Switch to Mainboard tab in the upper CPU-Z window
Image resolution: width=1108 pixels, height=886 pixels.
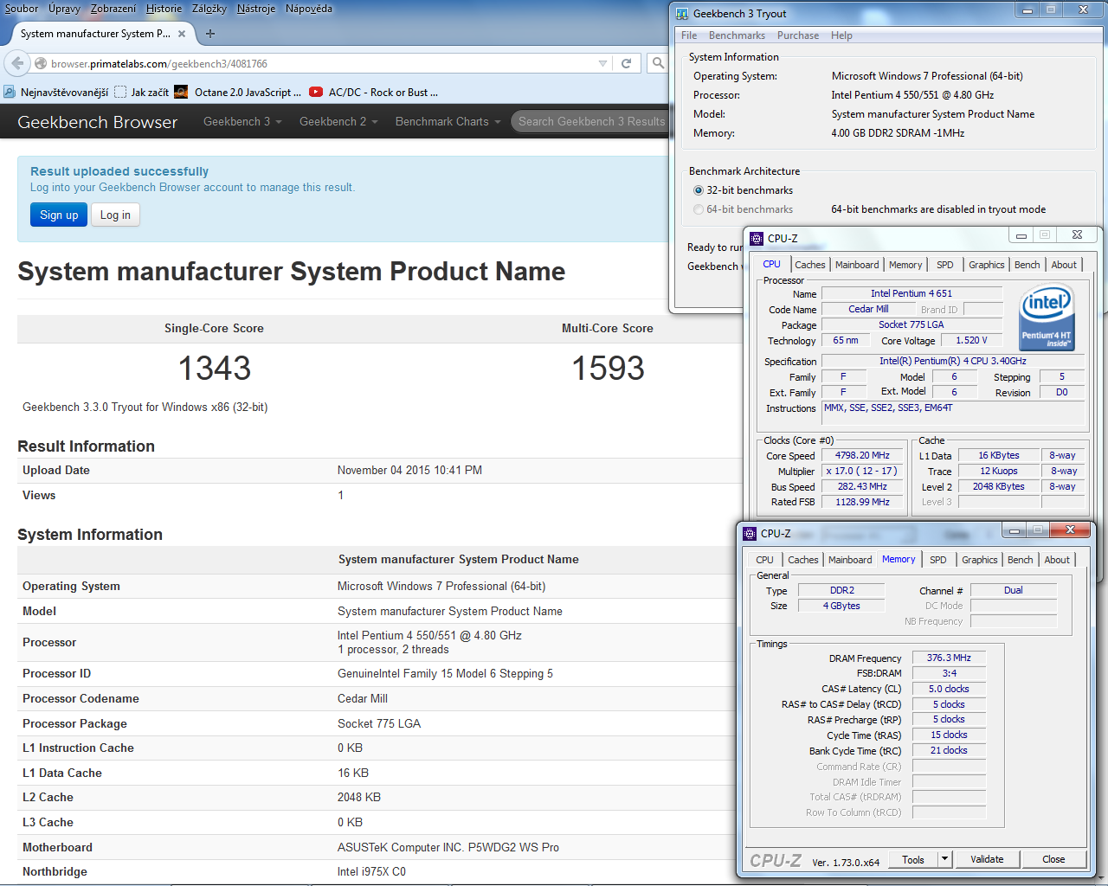click(x=857, y=265)
